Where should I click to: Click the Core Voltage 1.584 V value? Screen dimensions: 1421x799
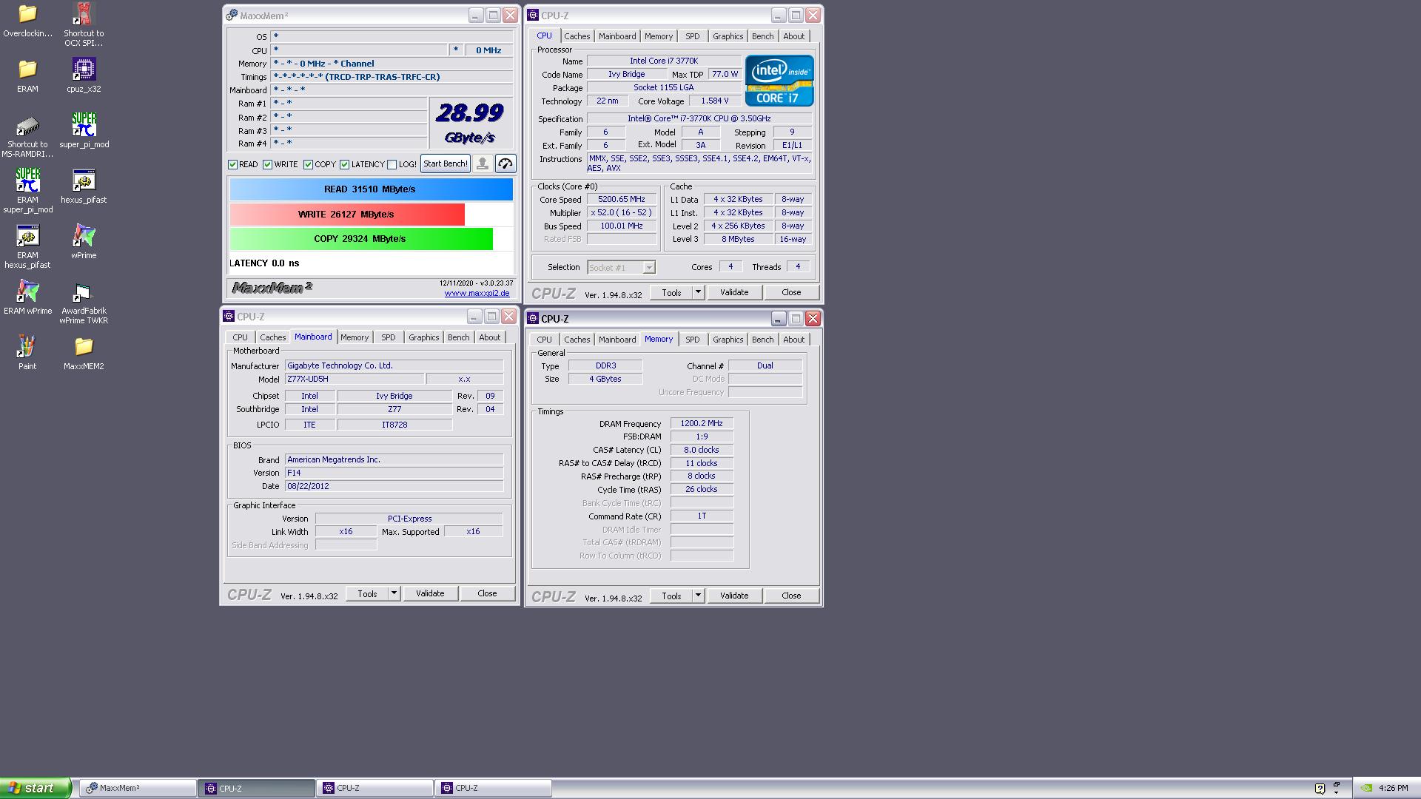[x=714, y=101]
